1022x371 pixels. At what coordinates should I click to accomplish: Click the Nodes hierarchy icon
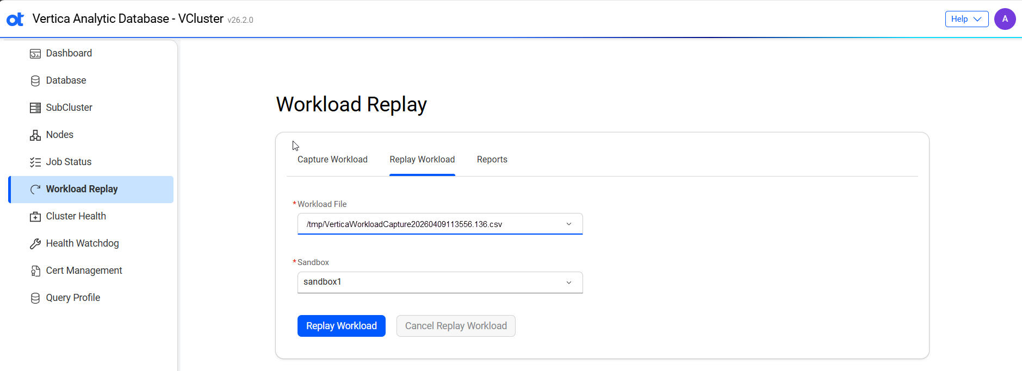(x=35, y=135)
